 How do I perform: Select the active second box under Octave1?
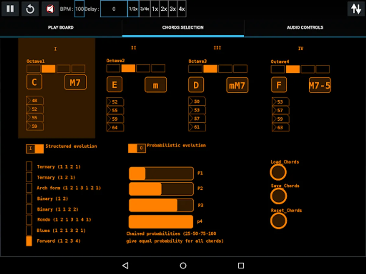48,69
